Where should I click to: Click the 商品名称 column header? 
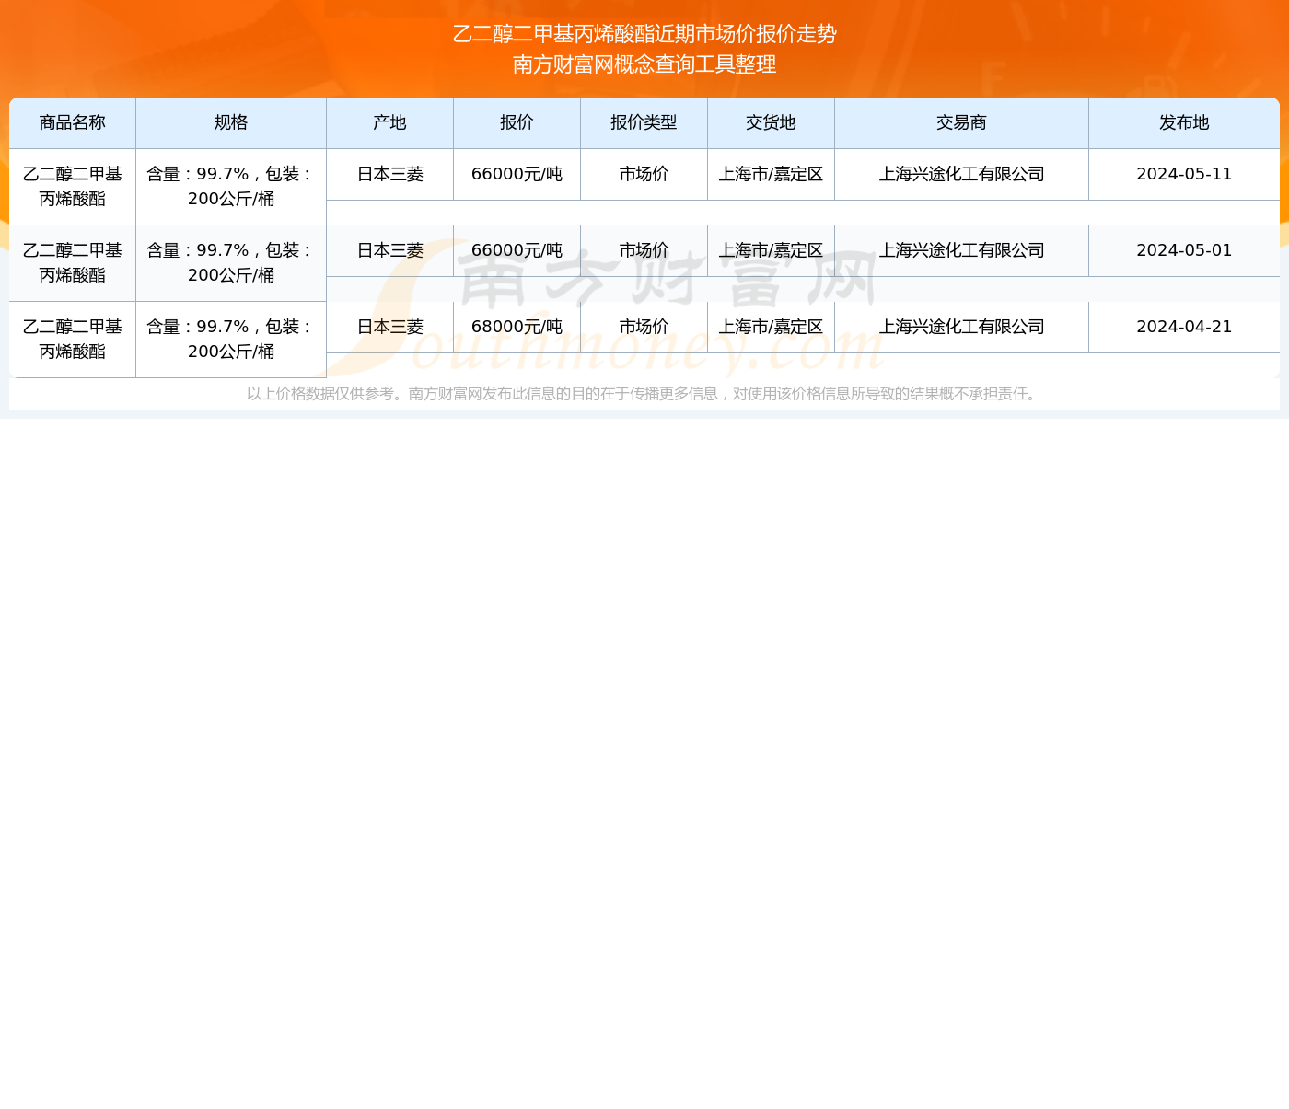73,122
